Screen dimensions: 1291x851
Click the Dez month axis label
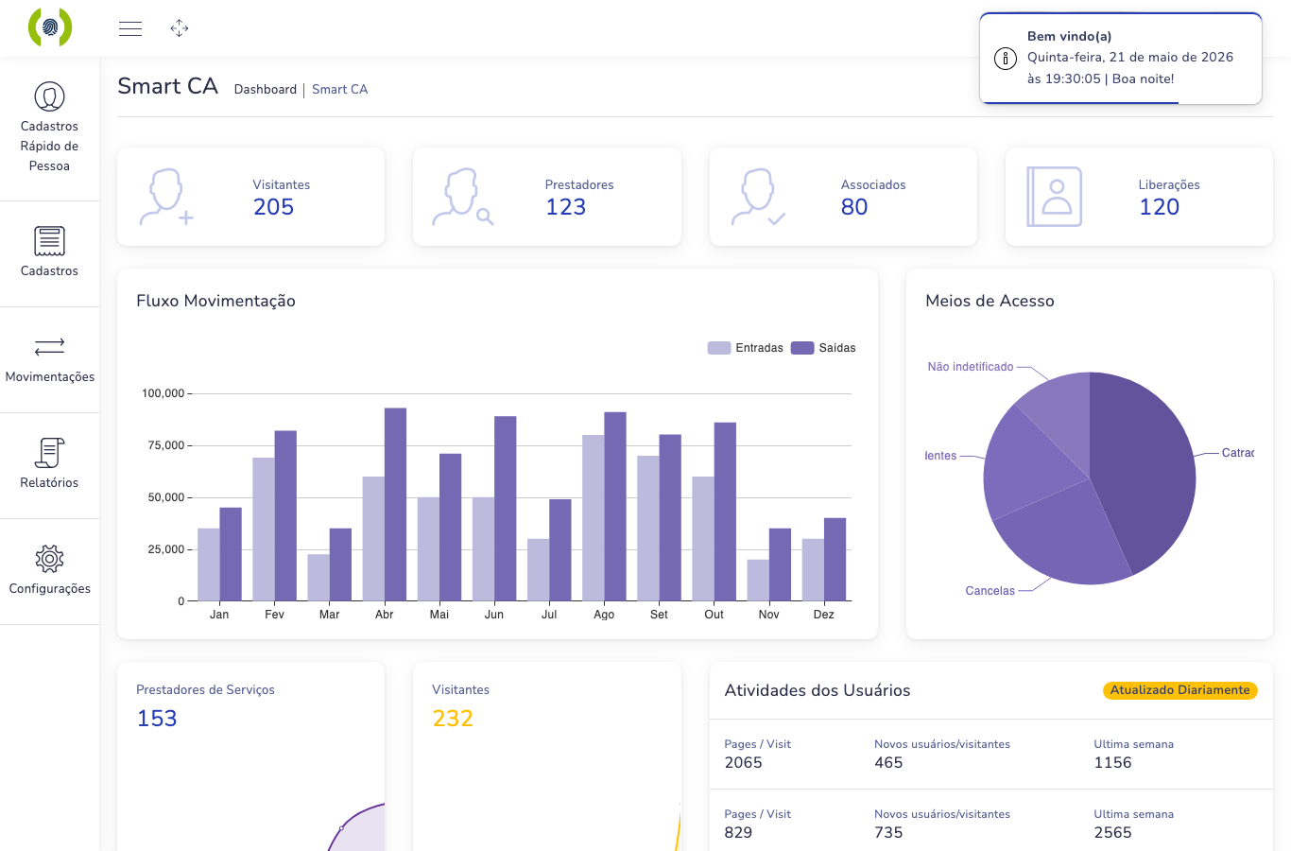click(x=824, y=615)
